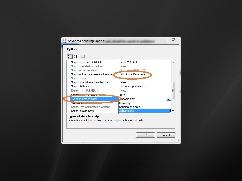The width and height of the screenshot is (242, 181).
Task: Choose 'Data only' from dropdown list
Action: point(145,103)
